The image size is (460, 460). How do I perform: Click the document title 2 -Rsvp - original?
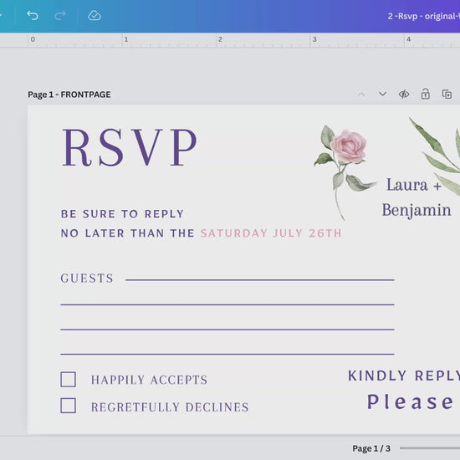[424, 16]
